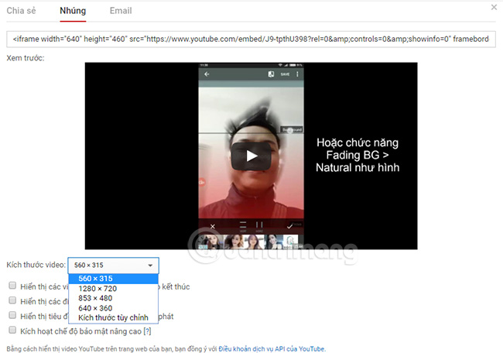
Task: Open the Email tab
Action: 121,11
